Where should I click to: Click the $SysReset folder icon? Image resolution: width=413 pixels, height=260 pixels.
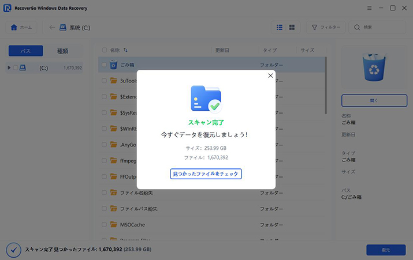coord(114,112)
